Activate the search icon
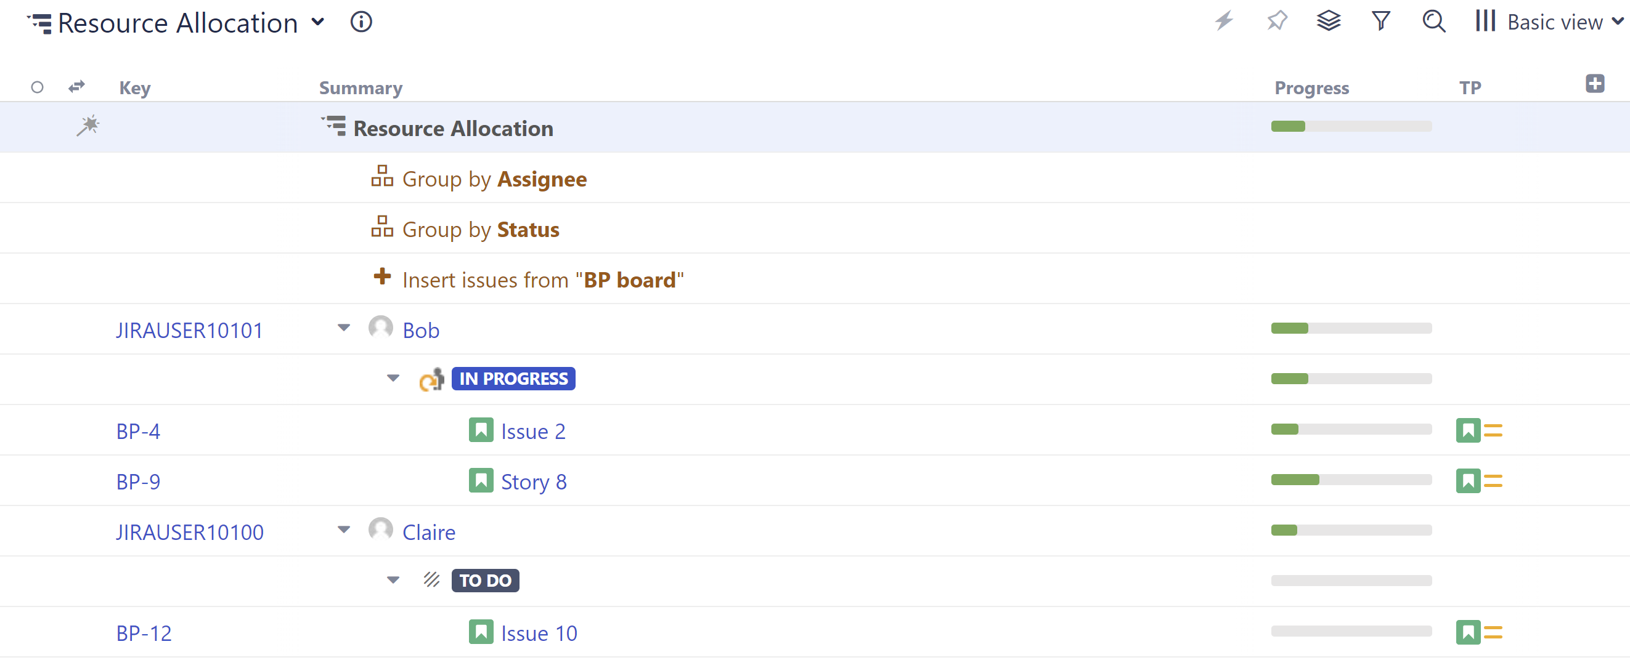1630x660 pixels. tap(1433, 21)
